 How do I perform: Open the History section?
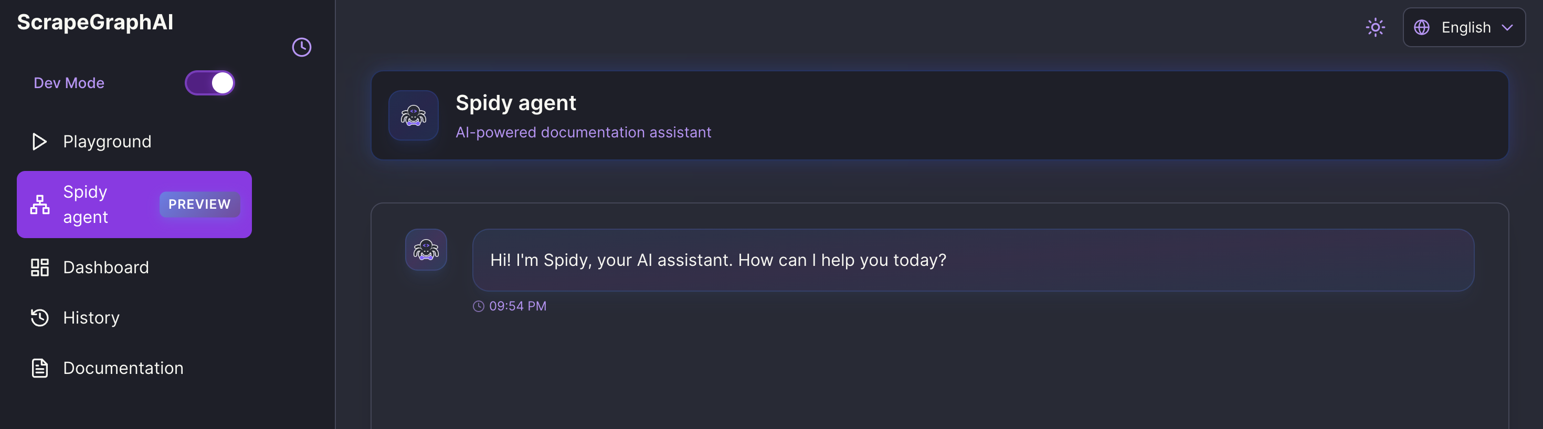pyautogui.click(x=134, y=318)
